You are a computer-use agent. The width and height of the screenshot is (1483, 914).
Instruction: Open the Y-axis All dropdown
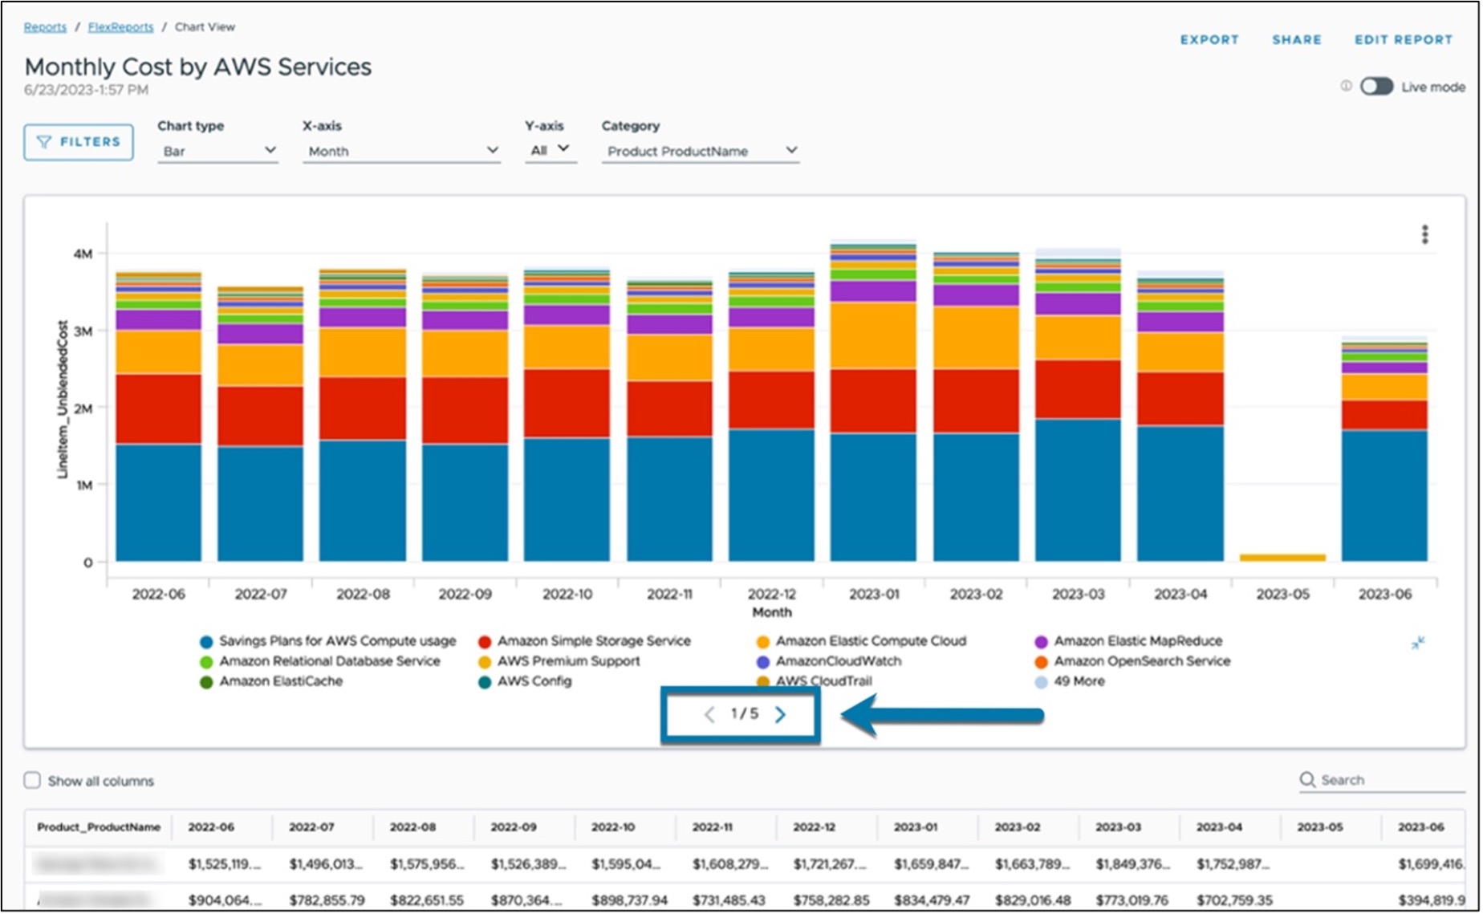pyautogui.click(x=551, y=150)
